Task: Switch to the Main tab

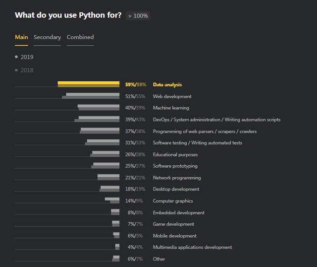Action: tap(21, 37)
